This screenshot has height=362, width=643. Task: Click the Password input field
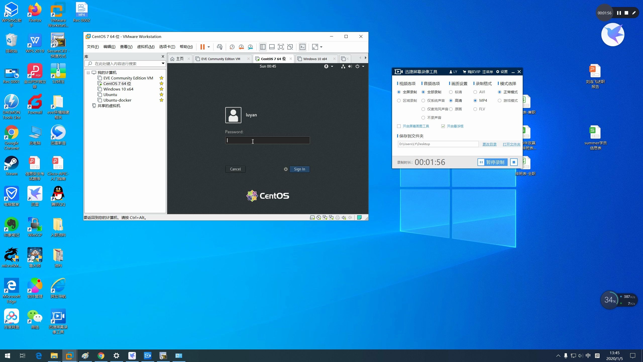(267, 140)
